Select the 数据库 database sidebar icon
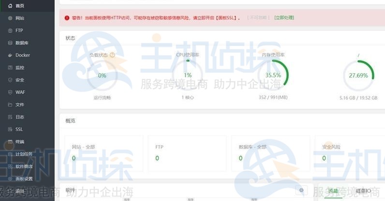The image size is (385, 201). (x=10, y=43)
